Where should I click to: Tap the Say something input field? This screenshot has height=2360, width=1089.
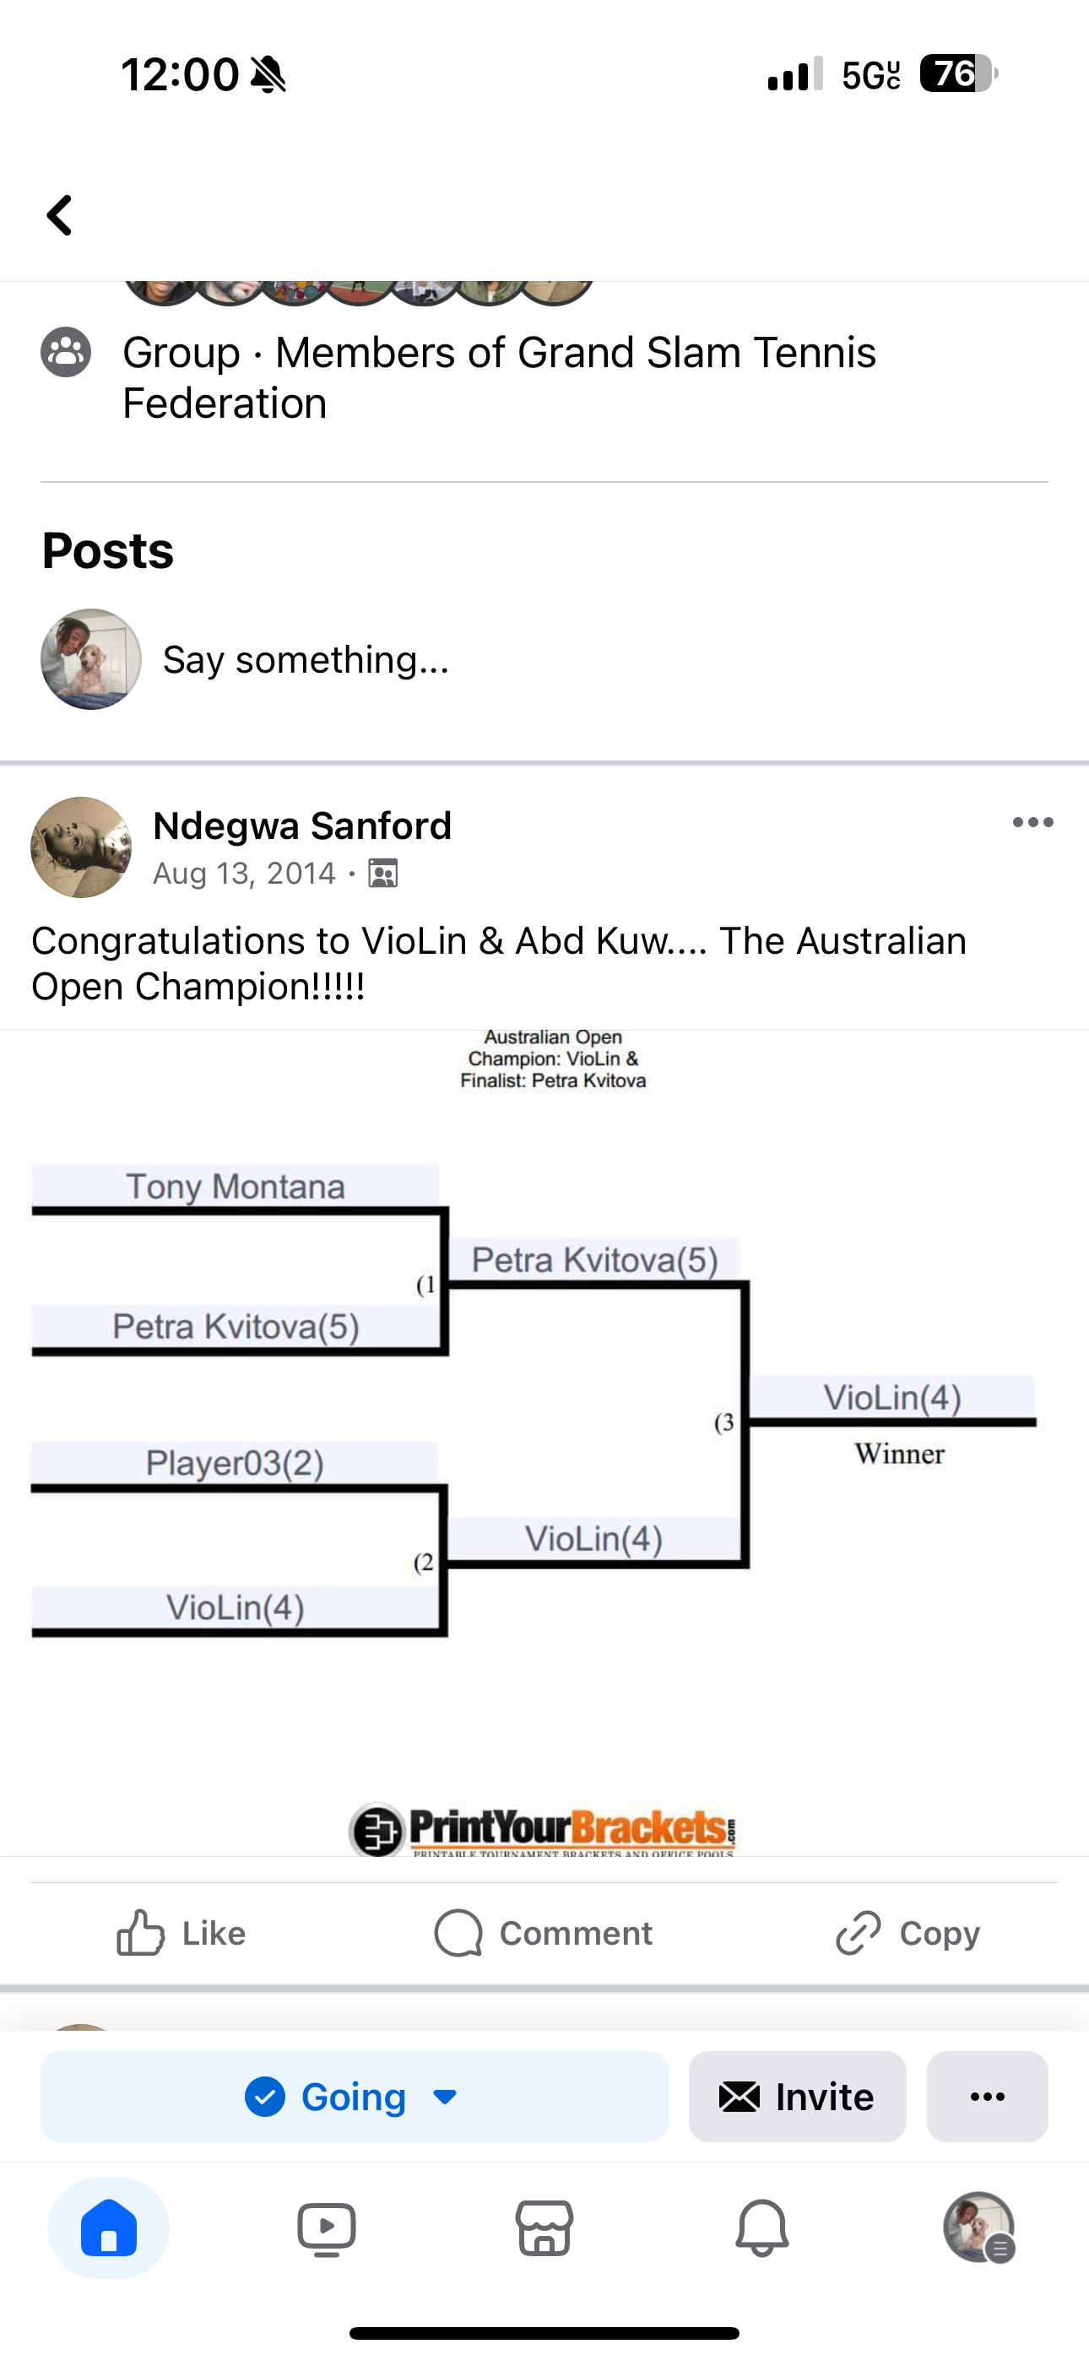(x=306, y=659)
